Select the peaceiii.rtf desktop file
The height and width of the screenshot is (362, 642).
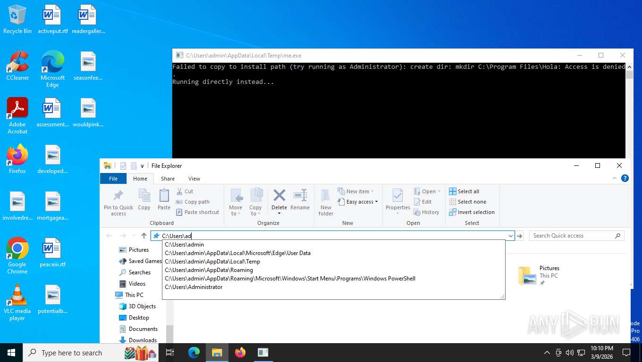pyautogui.click(x=52, y=253)
